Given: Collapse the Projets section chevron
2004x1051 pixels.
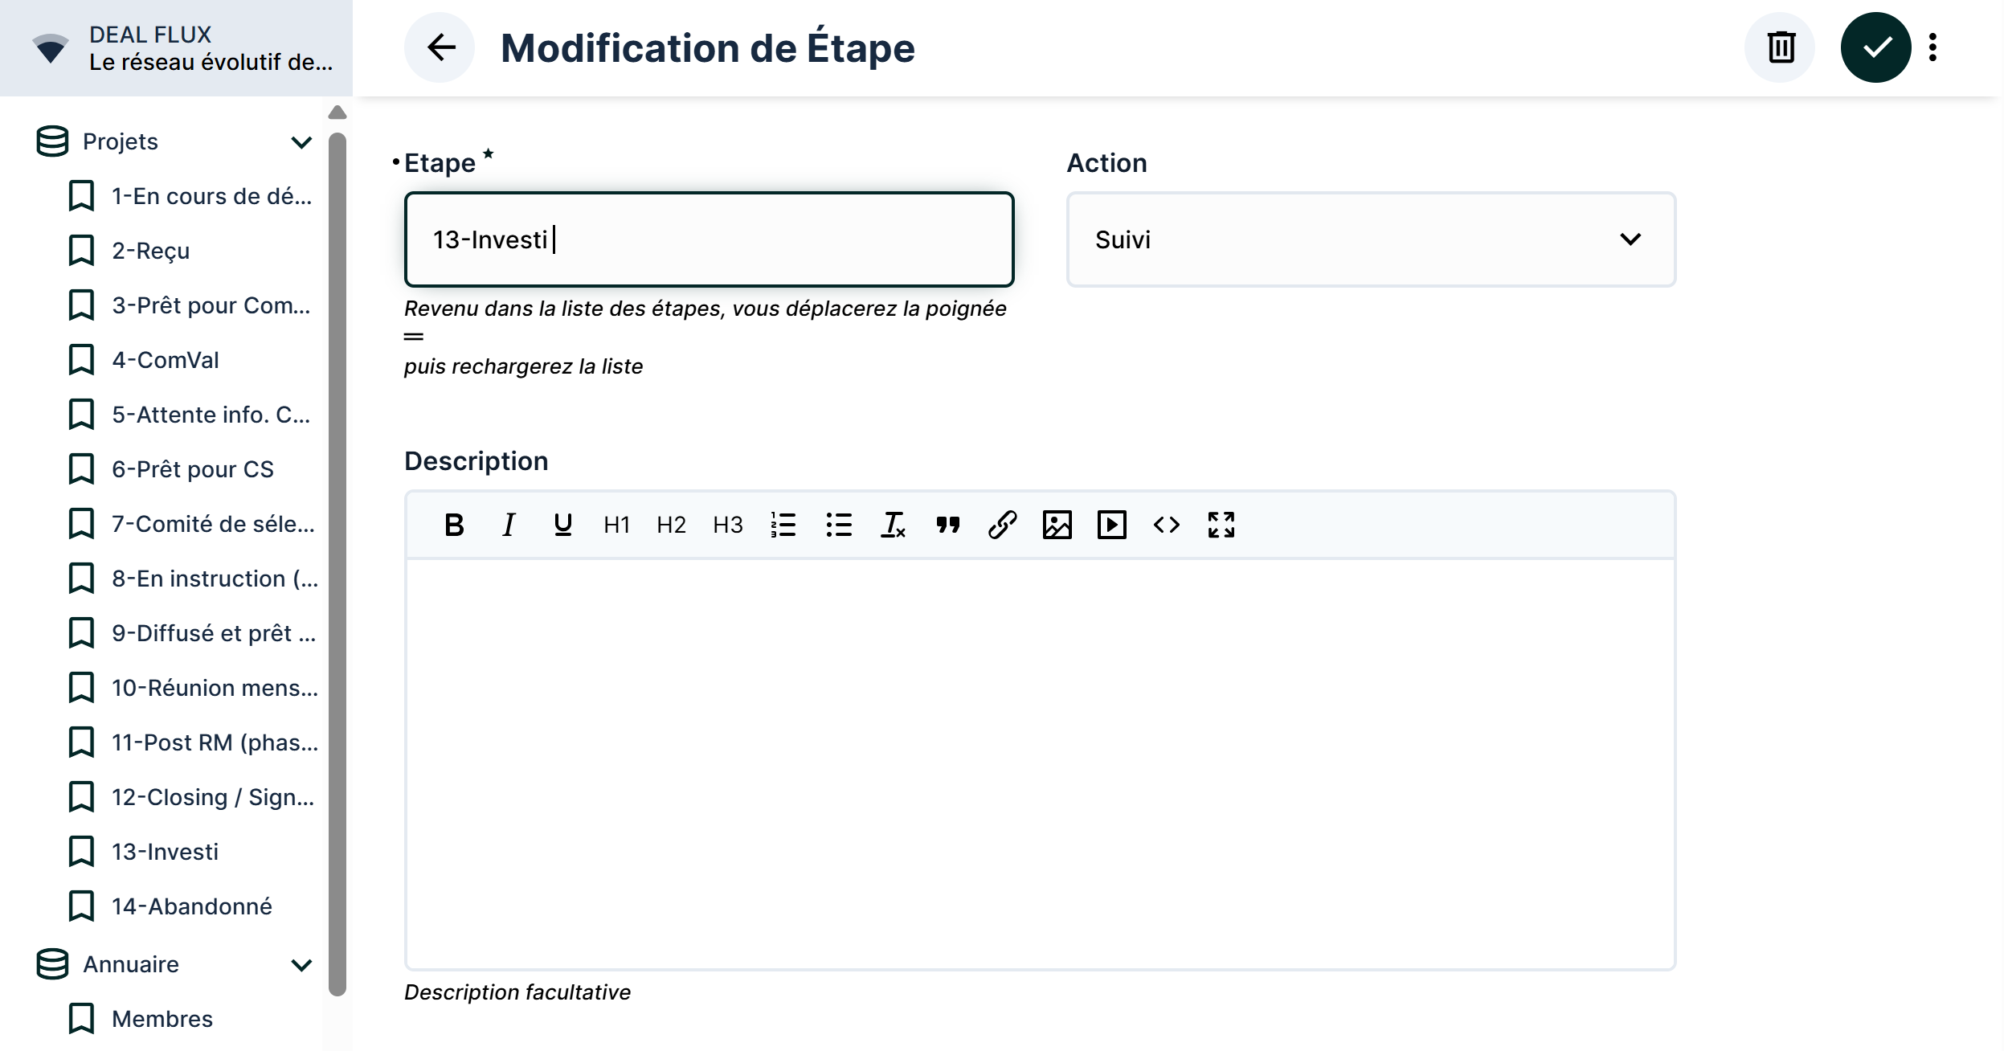Looking at the screenshot, I should (x=301, y=142).
